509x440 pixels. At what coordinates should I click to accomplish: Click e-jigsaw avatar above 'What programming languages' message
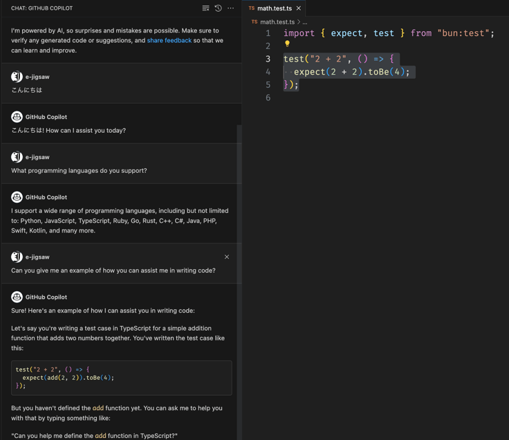click(x=17, y=157)
